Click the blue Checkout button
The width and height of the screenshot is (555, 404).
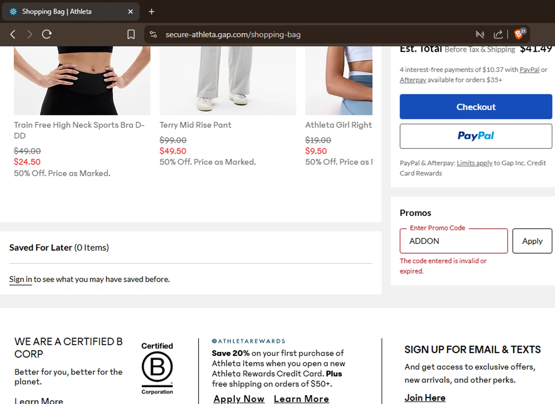(x=476, y=107)
